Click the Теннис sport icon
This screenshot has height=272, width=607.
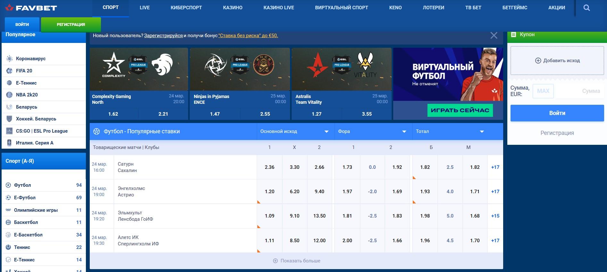8,247
